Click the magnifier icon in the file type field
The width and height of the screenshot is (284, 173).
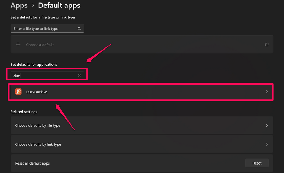point(79,29)
